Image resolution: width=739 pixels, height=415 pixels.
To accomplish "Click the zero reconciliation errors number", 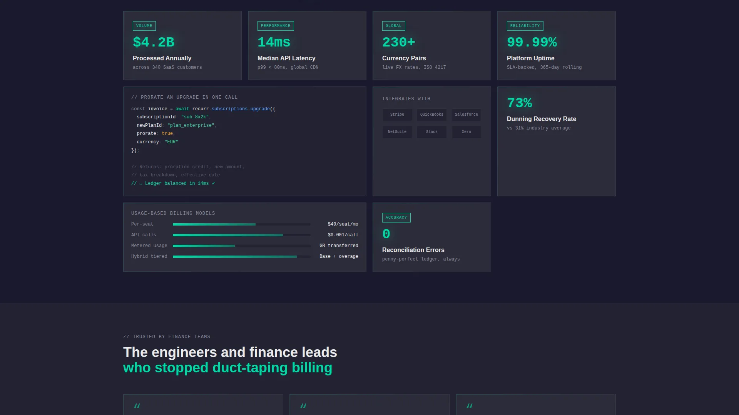I will pos(386,234).
